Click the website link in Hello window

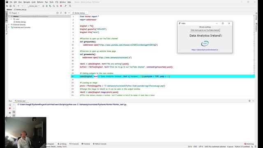coord(205,50)
